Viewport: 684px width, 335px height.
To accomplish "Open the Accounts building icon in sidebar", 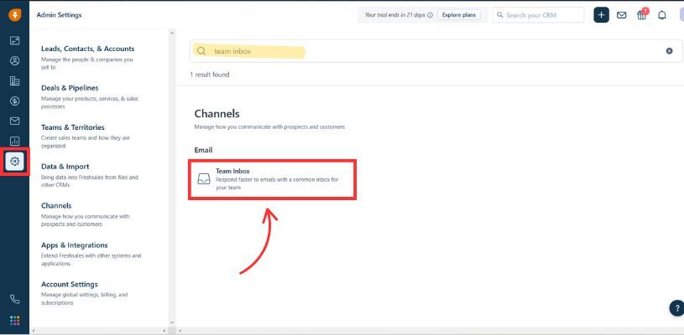I will pyautogui.click(x=14, y=81).
